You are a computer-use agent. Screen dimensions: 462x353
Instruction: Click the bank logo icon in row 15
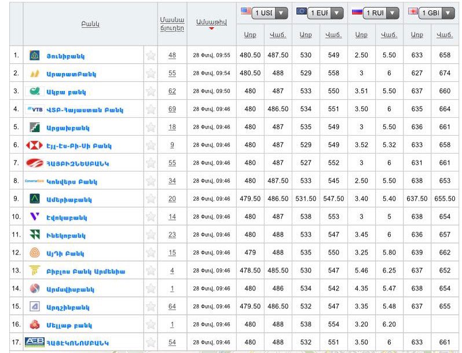pos(35,307)
